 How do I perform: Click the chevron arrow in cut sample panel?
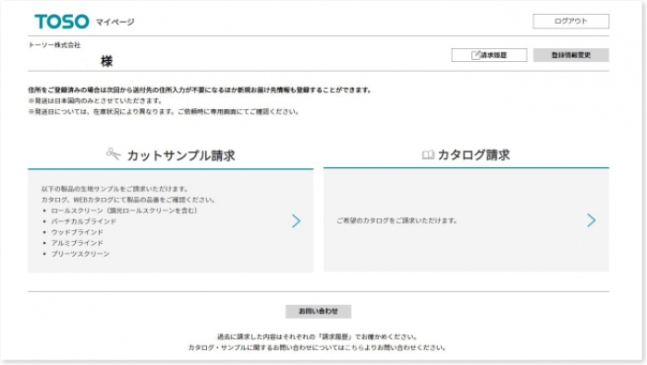pos(297,221)
